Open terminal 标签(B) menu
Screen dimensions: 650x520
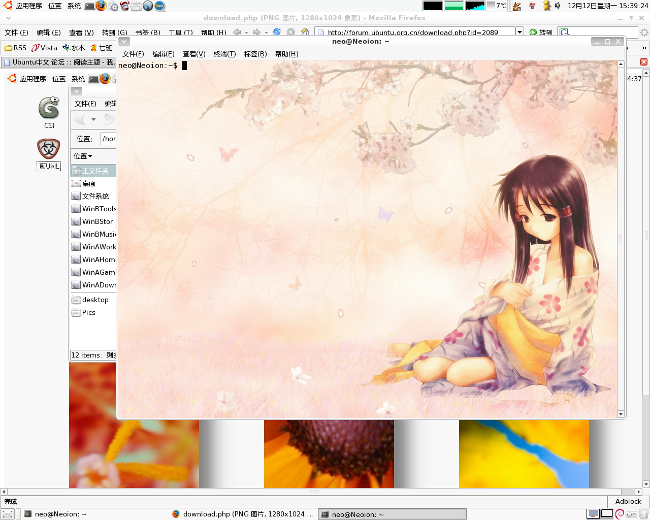tap(255, 54)
